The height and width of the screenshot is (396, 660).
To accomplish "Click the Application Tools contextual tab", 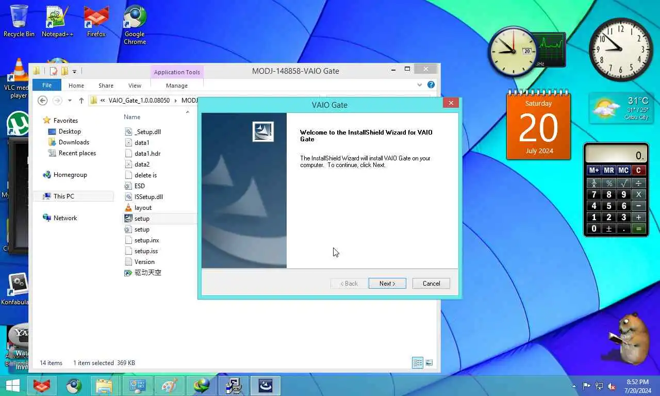I will [x=177, y=72].
